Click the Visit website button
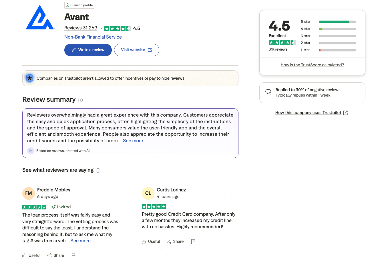 click(x=136, y=50)
